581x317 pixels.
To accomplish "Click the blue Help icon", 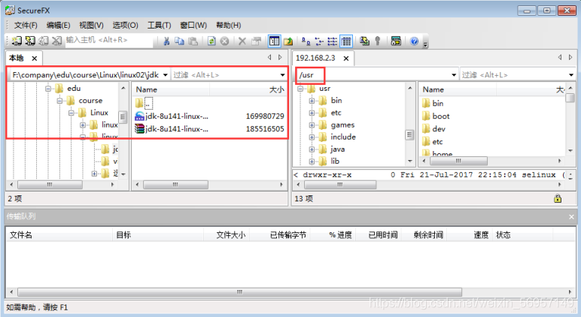I will 414,41.
